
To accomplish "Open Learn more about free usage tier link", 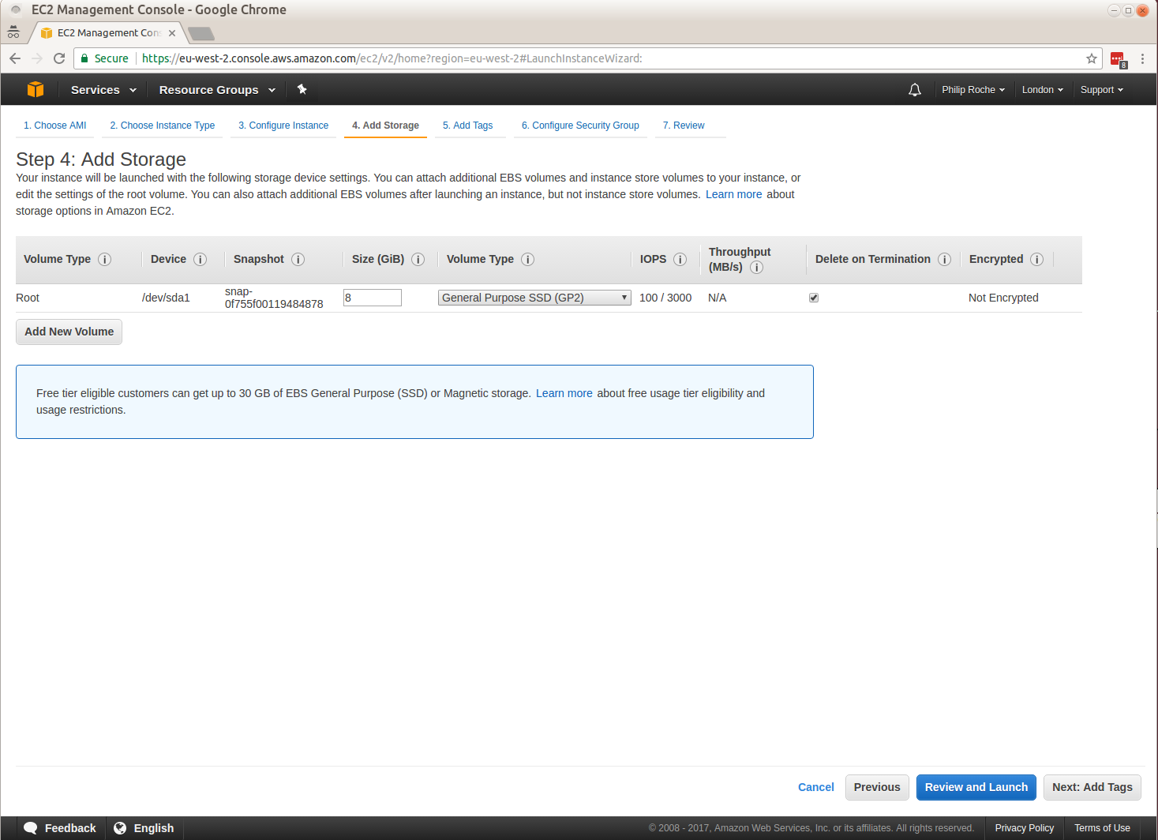I will pos(564,393).
